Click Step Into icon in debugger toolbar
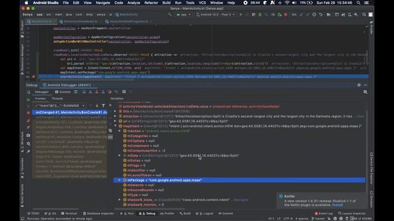This screenshot has height=221, width=394. [x=90, y=92]
